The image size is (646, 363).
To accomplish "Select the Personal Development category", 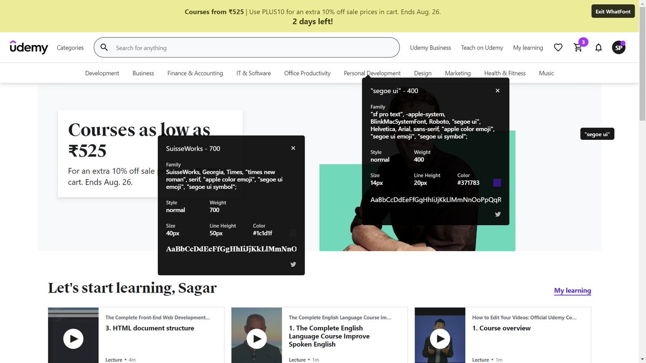I will [x=372, y=73].
